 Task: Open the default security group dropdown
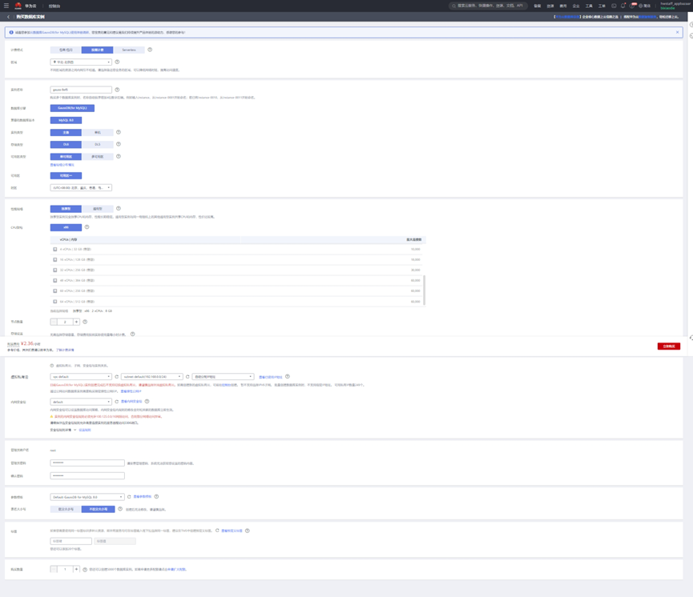pyautogui.click(x=81, y=402)
